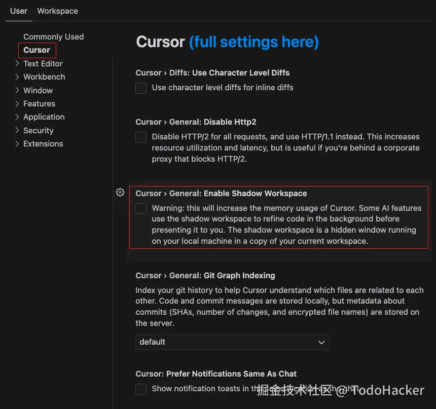Image resolution: width=436 pixels, height=409 pixels.
Task: Click the Disable HTTP/2 description text
Action: (285, 148)
